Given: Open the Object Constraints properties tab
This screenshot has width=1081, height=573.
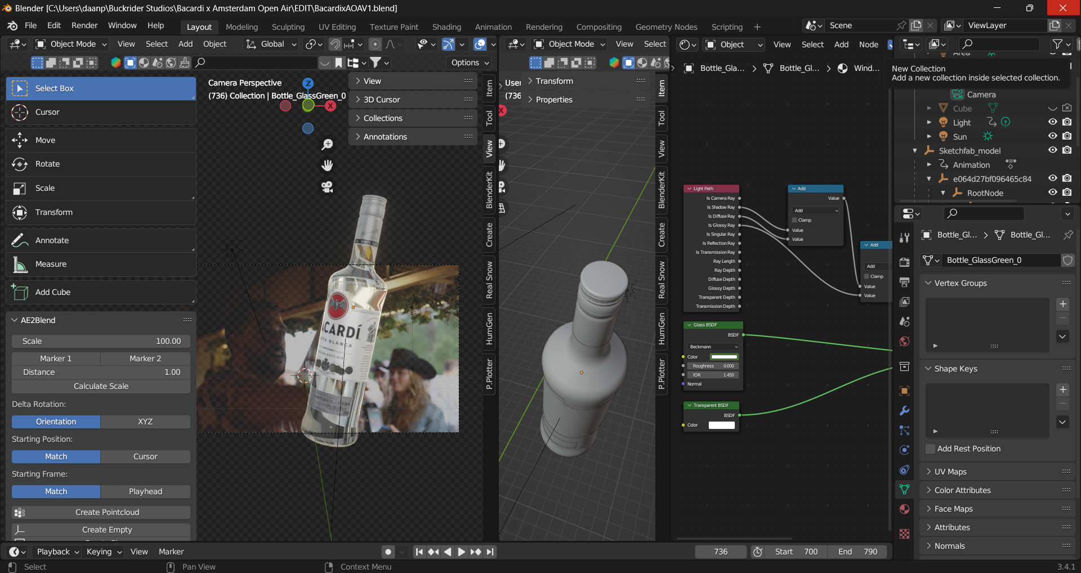Looking at the screenshot, I should (904, 470).
